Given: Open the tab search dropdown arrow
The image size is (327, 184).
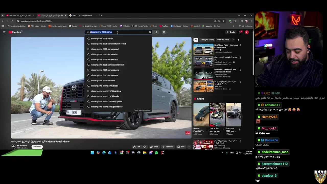Looking at the screenshot, I should click(x=2, y=16).
